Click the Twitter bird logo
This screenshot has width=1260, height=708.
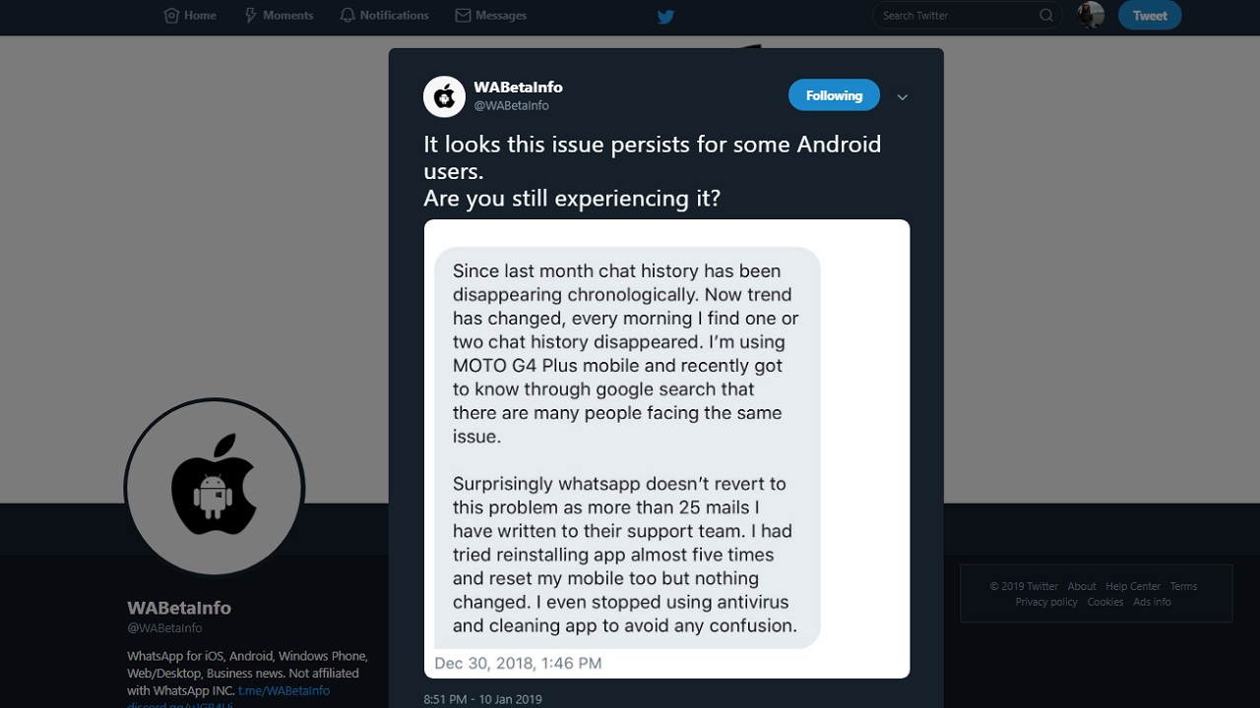click(x=665, y=16)
